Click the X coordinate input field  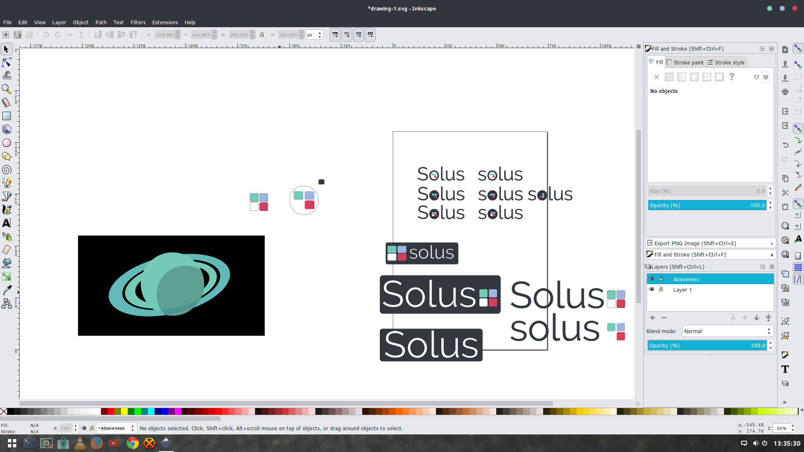(164, 35)
